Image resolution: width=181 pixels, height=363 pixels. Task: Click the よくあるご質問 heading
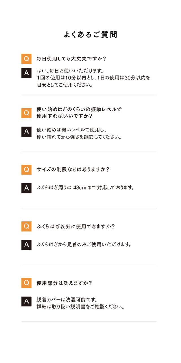click(90, 34)
